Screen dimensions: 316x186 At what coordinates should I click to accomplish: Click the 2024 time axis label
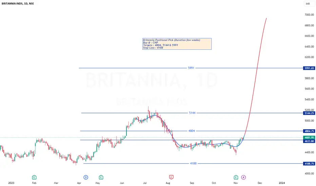(282, 183)
